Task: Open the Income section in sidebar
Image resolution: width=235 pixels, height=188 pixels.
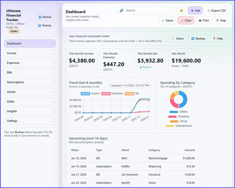Action: 30,53
